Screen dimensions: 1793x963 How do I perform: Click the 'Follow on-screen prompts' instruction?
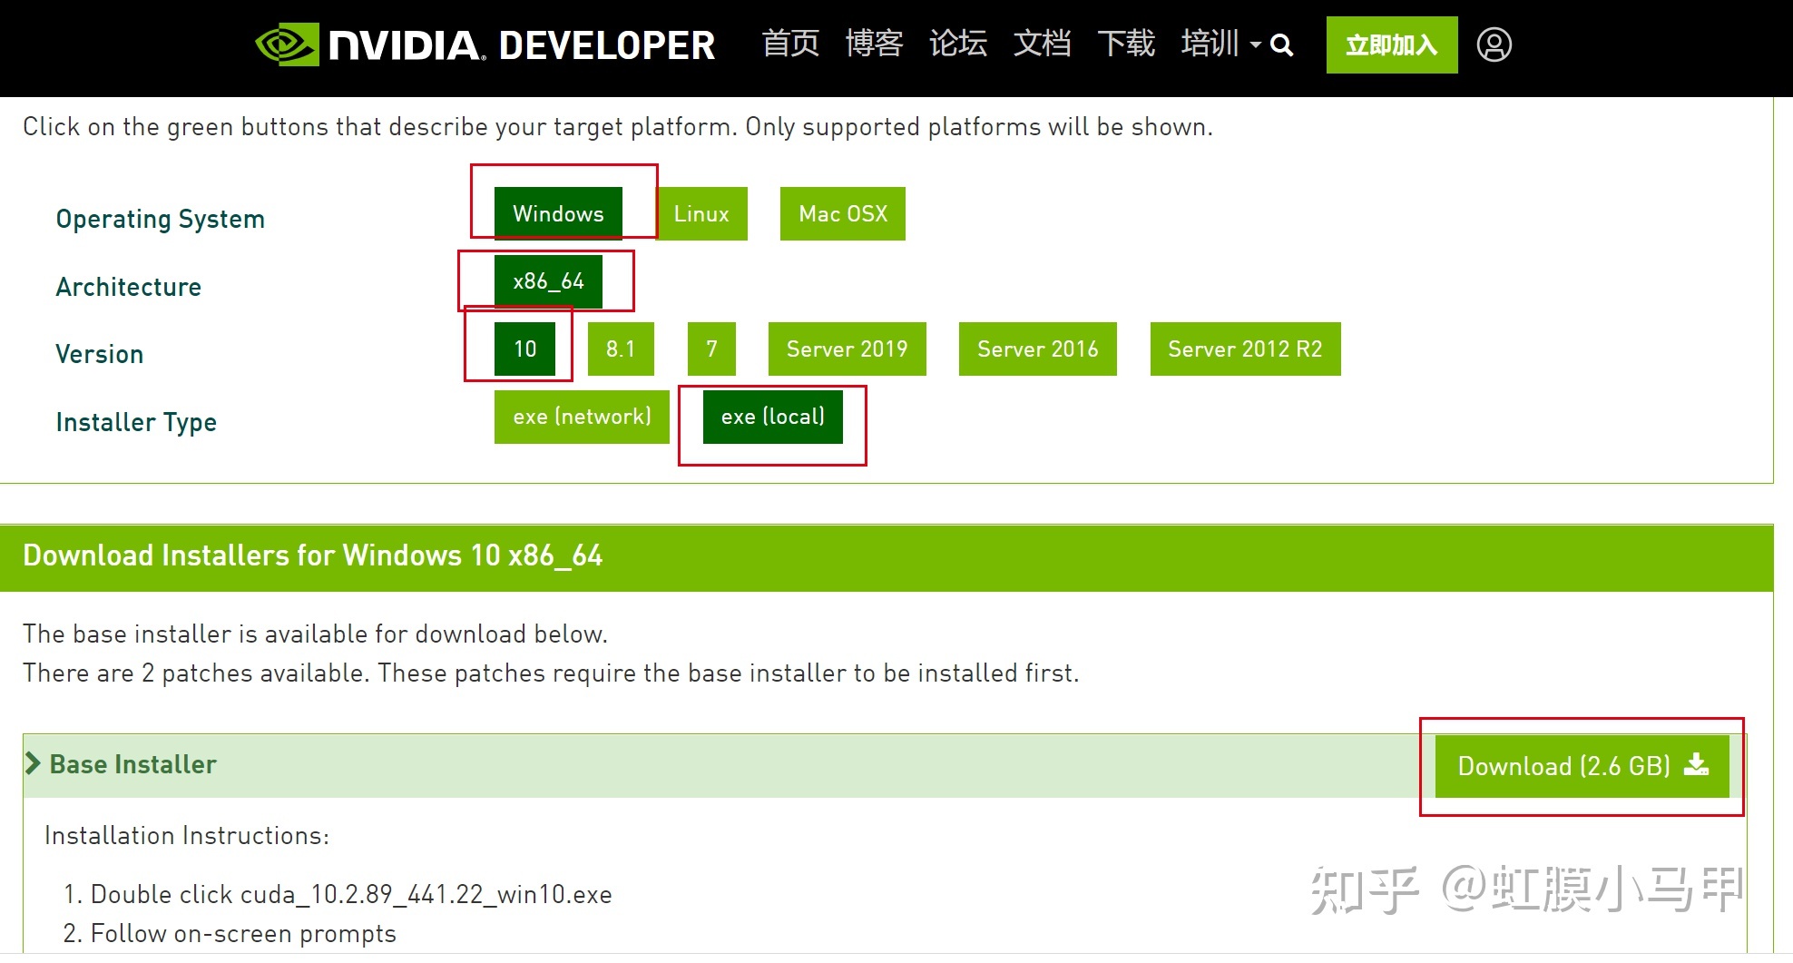point(243,933)
